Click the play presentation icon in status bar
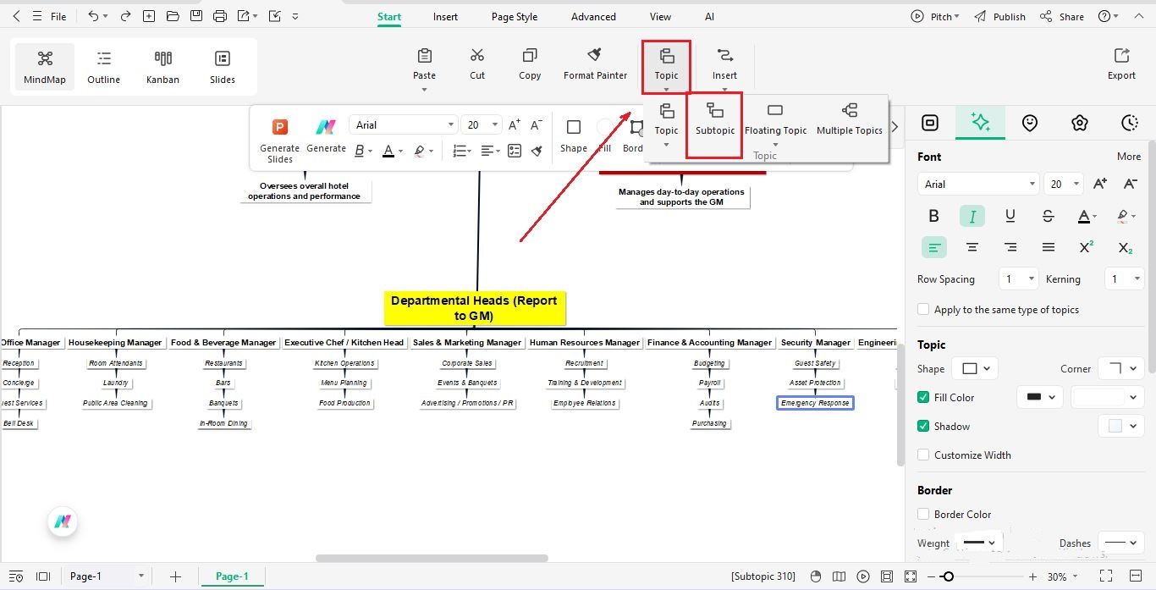 pos(862,576)
